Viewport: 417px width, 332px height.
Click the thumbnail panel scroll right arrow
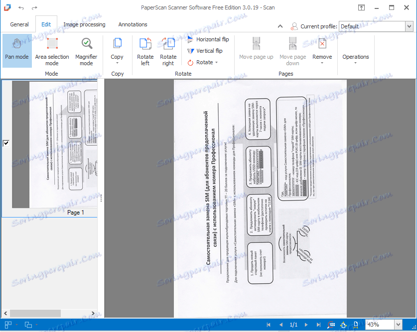coord(93,314)
